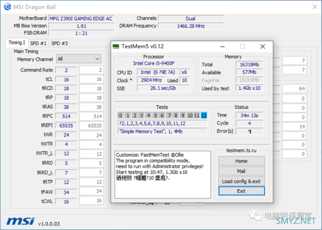Click the MB Bios Version 1.91 value
Image resolution: width=322 pixels, height=230 pixels.
coord(81,26)
